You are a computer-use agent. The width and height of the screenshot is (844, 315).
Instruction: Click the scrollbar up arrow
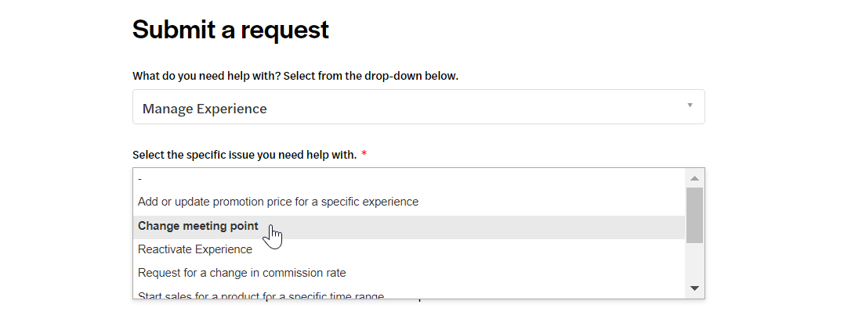pyautogui.click(x=694, y=178)
